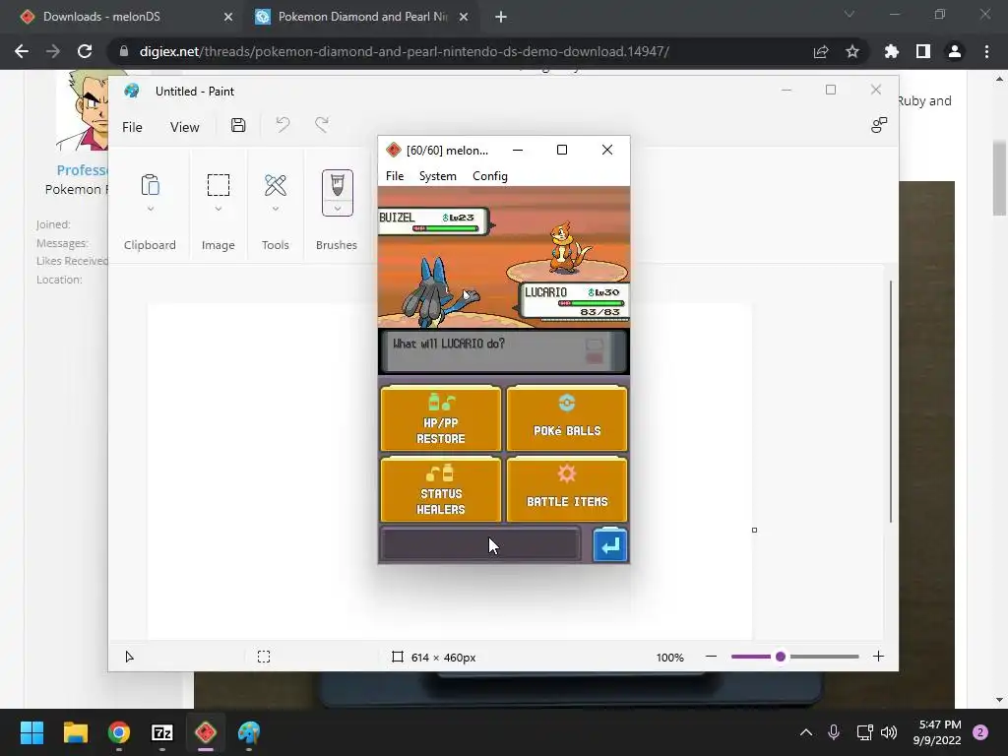
Task: Expand the Clipboard dropdown chevron
Action: point(151,209)
